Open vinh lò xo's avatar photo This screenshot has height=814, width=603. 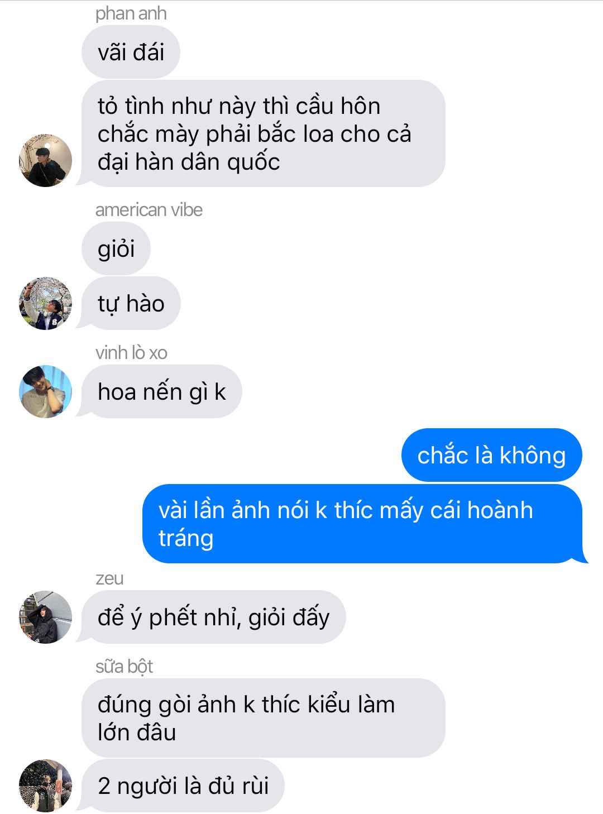[46, 391]
